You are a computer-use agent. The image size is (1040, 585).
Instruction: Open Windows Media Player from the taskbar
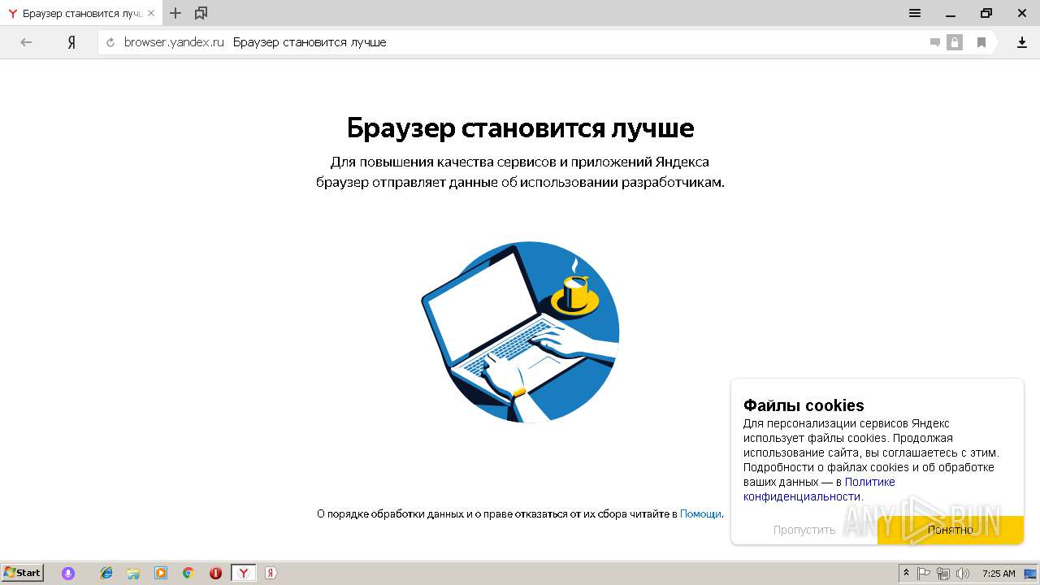[x=161, y=573]
